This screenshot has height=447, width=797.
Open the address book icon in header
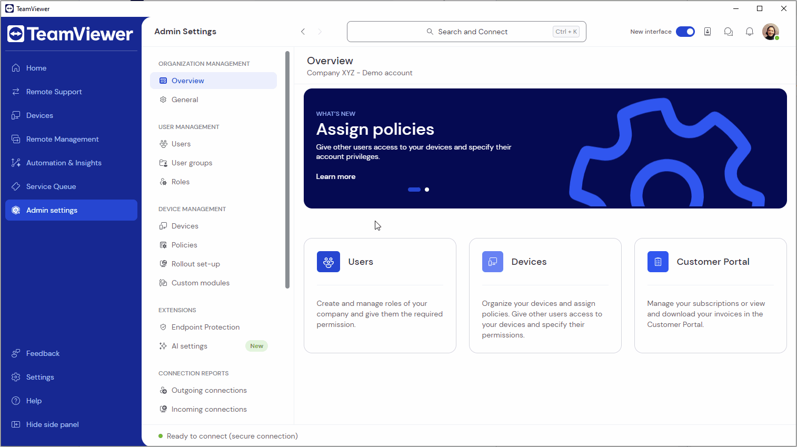708,32
